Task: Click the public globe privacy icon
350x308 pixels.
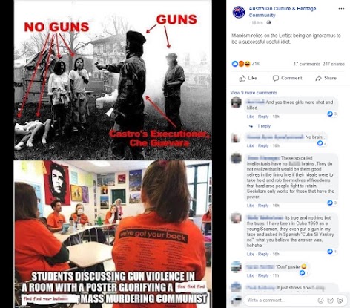Action: 268,22
